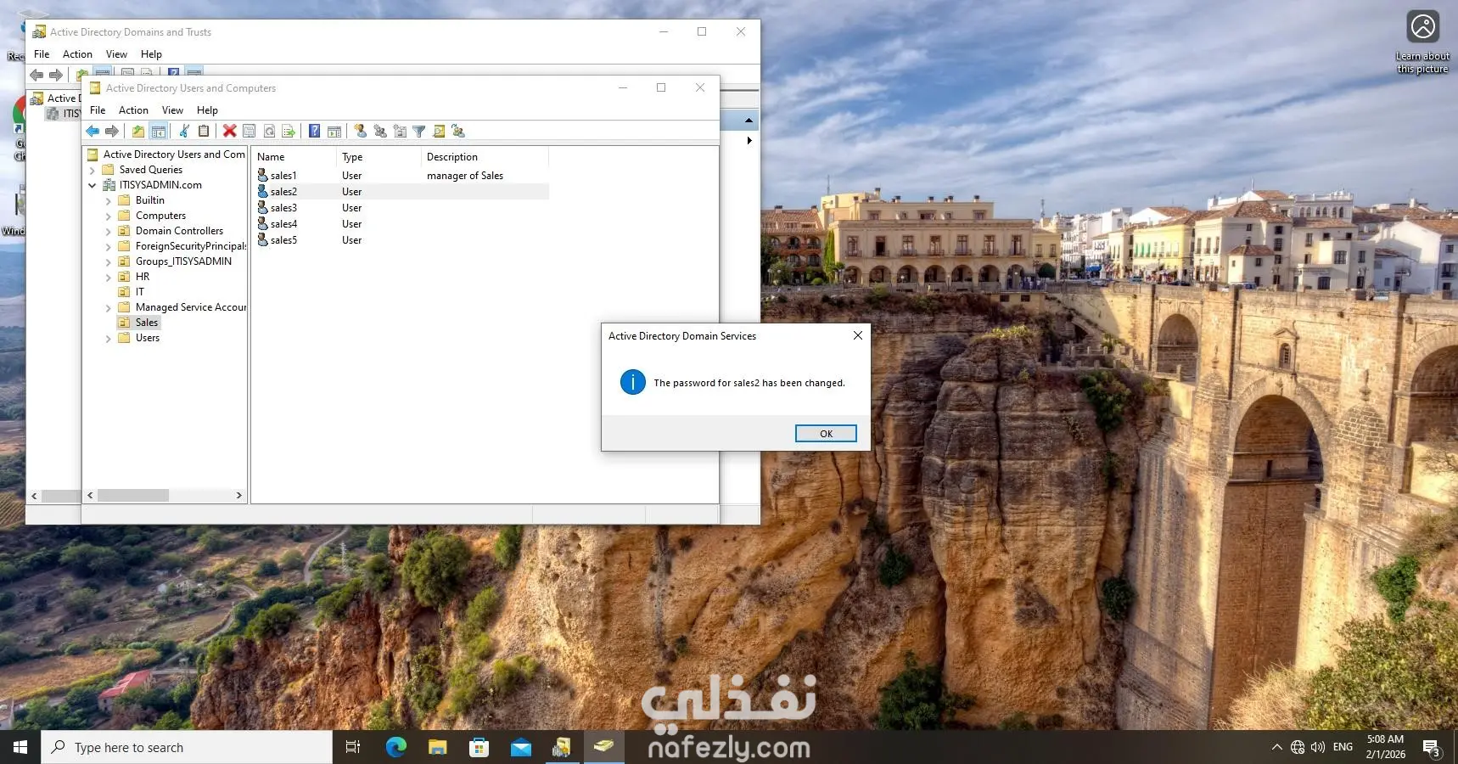
Task: Click the Add to Group toolbar icon
Action: (458, 131)
